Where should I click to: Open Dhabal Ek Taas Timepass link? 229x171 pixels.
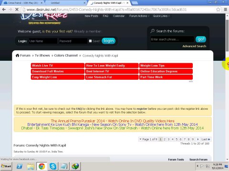113,128
